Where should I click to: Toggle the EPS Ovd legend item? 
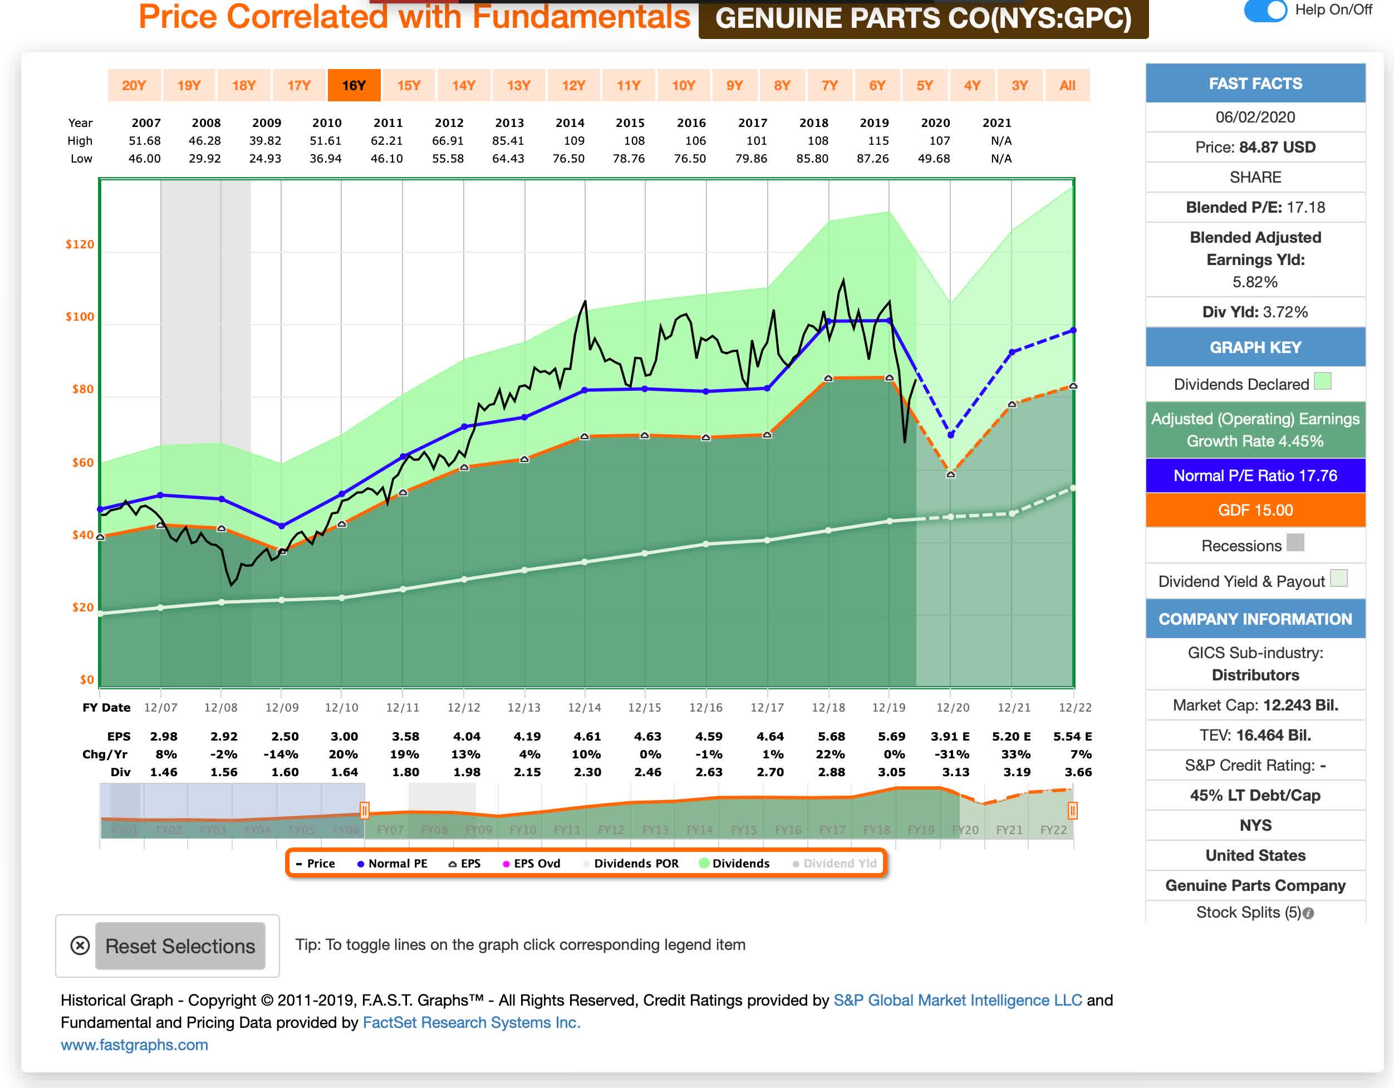click(x=531, y=863)
